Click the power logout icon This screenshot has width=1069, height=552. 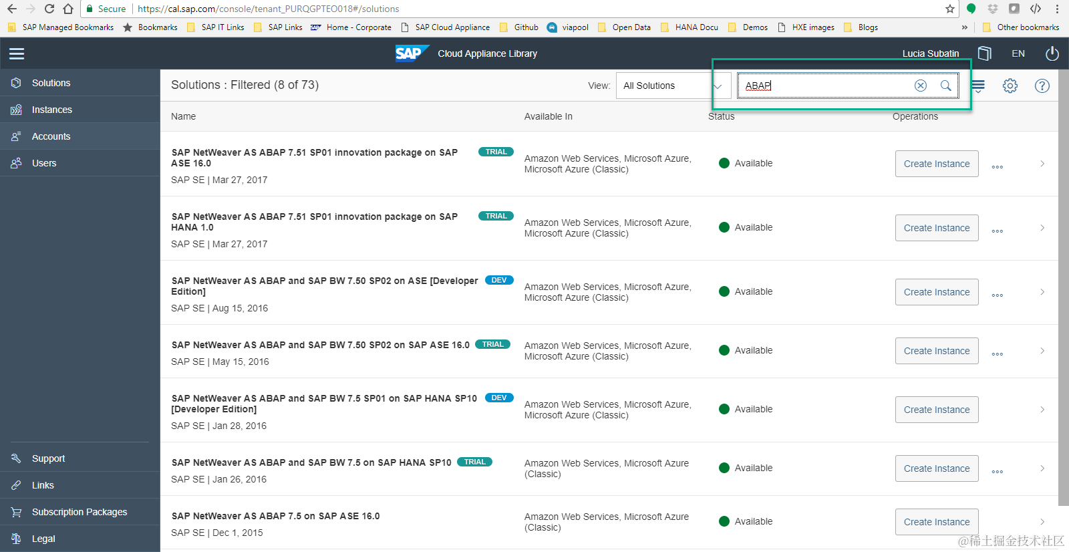1052,53
